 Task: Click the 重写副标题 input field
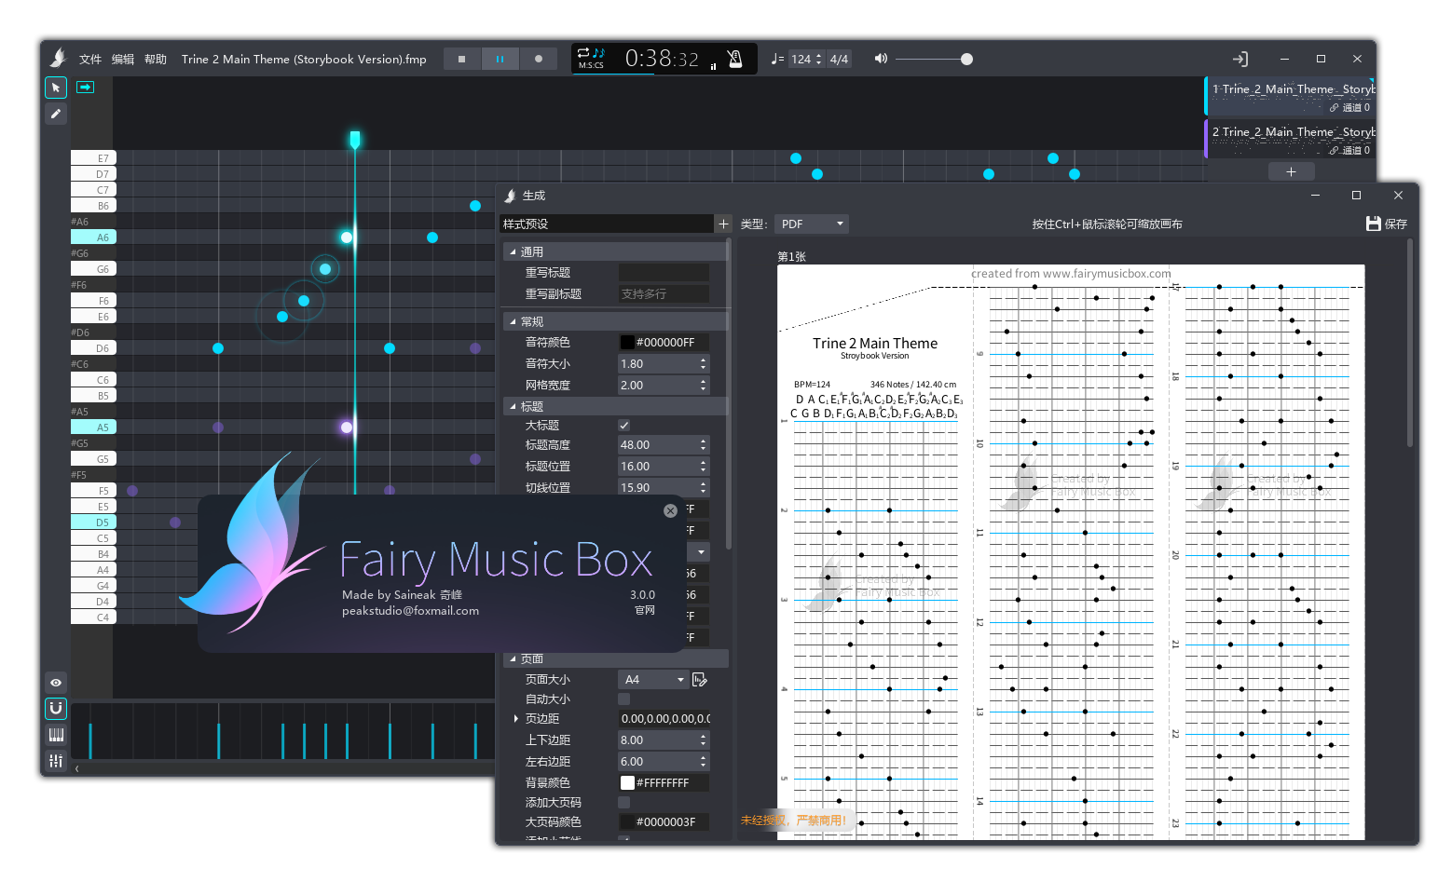pos(664,293)
